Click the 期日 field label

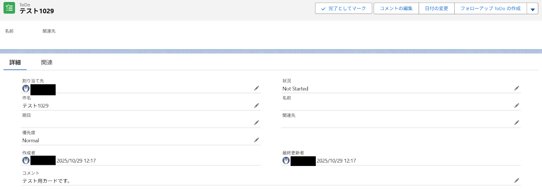point(27,115)
